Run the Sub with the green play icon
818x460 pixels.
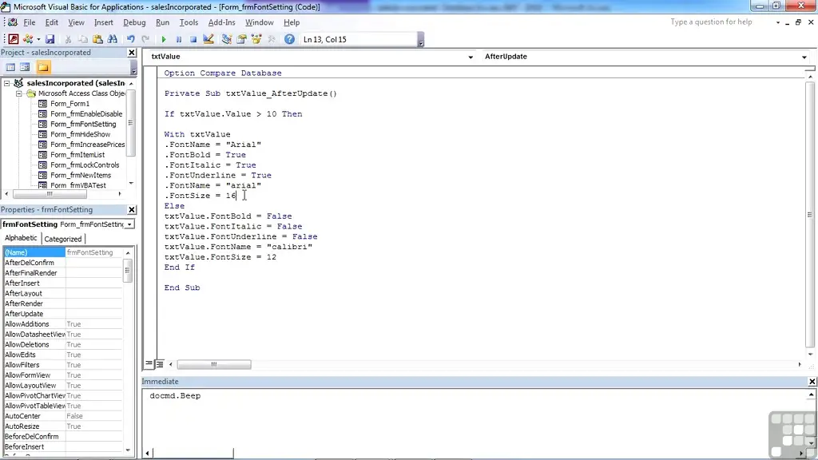click(x=163, y=39)
